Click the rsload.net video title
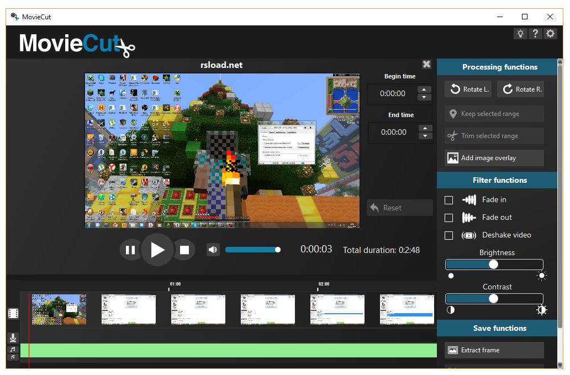This screenshot has width=570, height=375. pos(221,65)
